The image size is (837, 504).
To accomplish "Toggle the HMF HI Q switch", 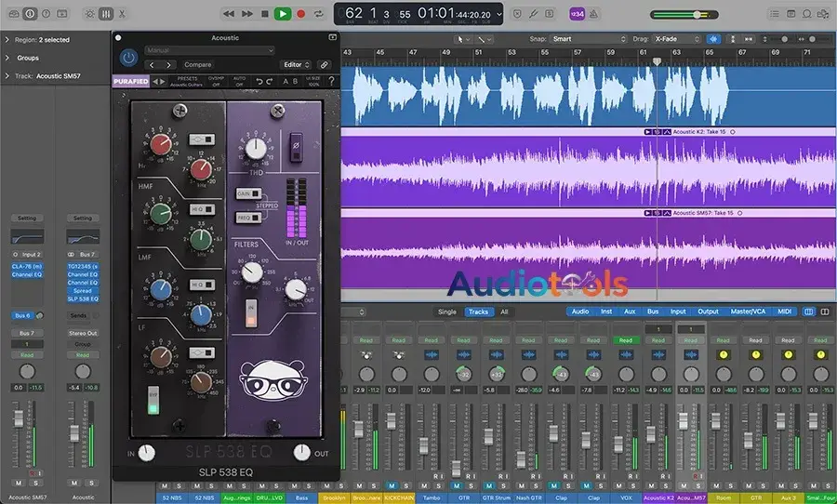I will (x=202, y=209).
